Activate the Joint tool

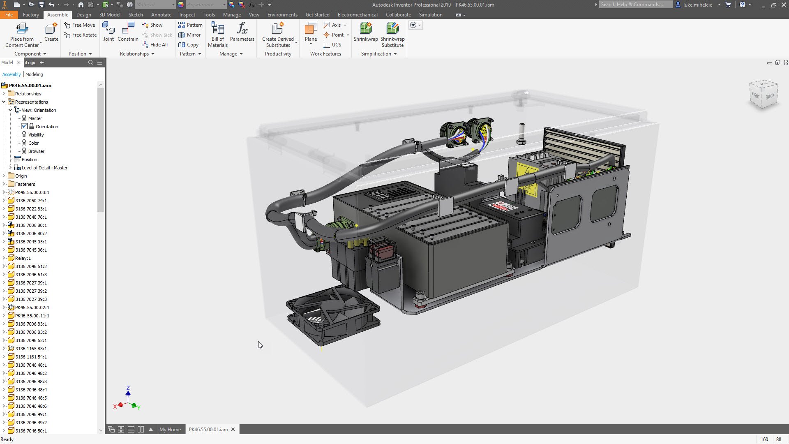tap(108, 32)
